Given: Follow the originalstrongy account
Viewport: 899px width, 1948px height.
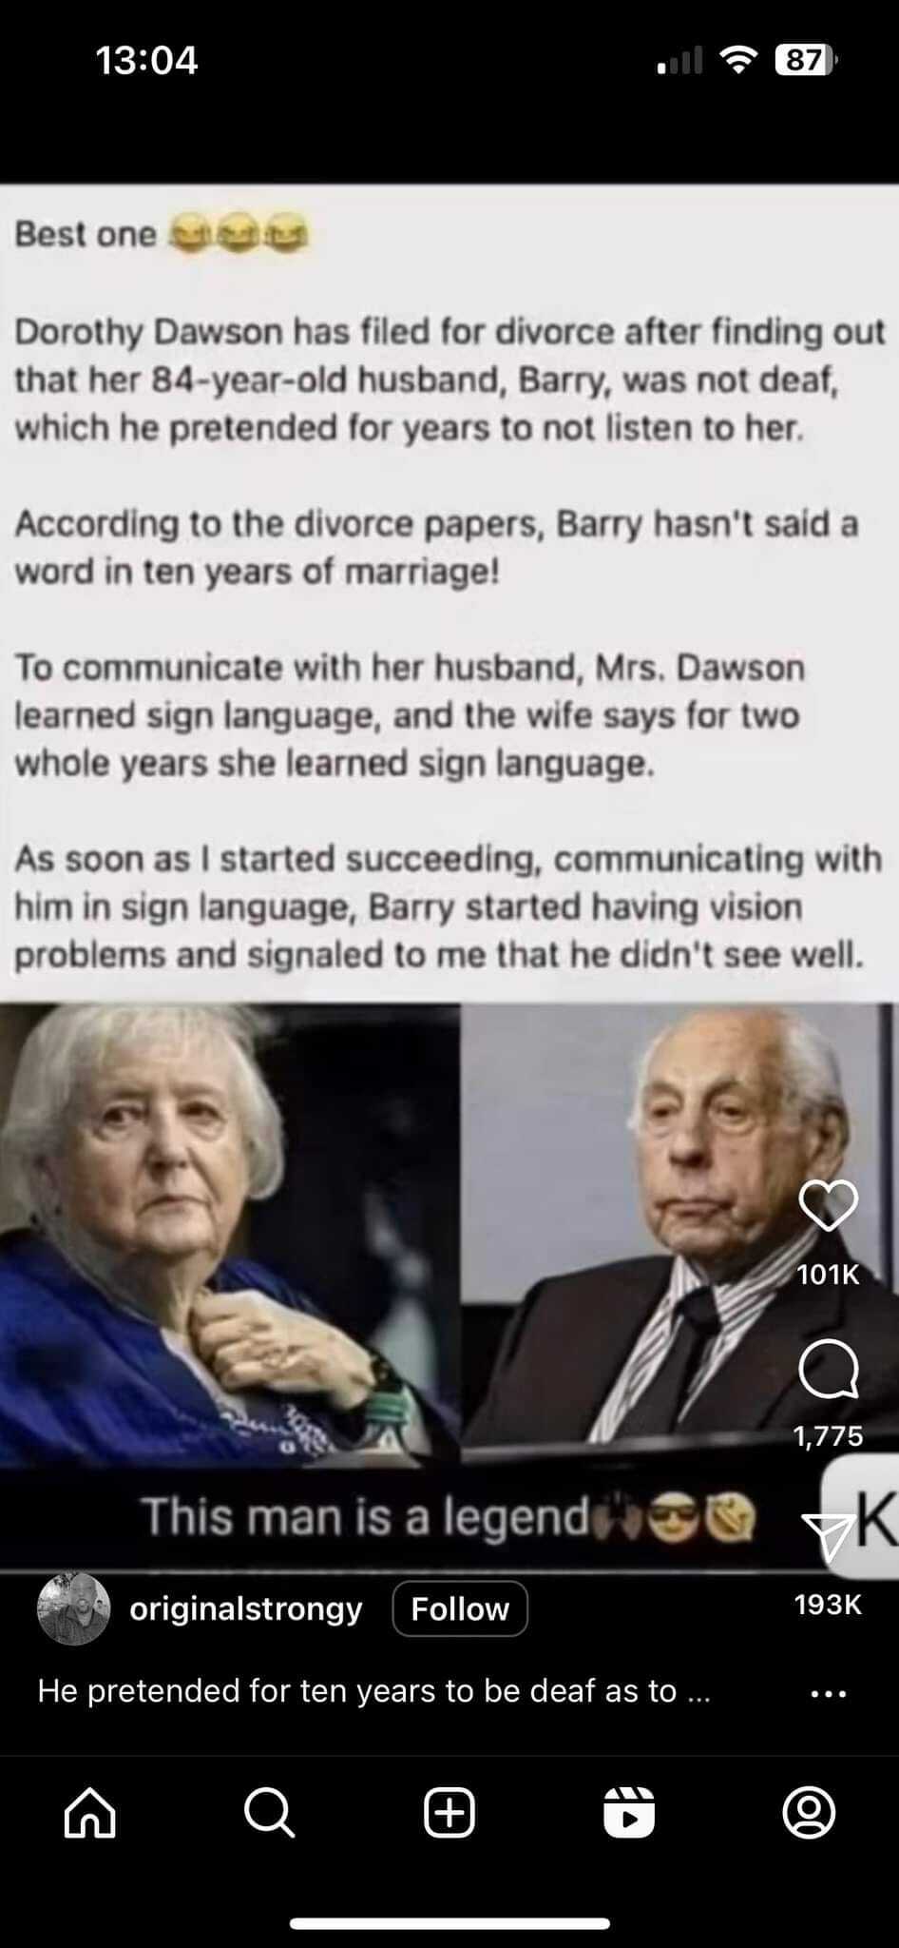Looking at the screenshot, I should click(x=460, y=1608).
